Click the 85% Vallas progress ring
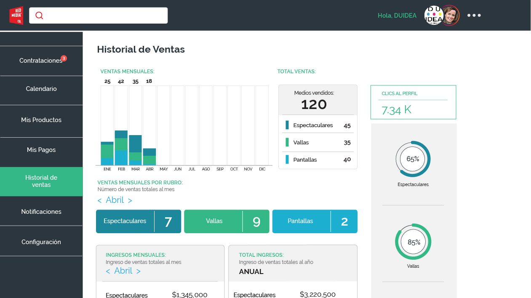531x298 pixels. pyautogui.click(x=413, y=242)
